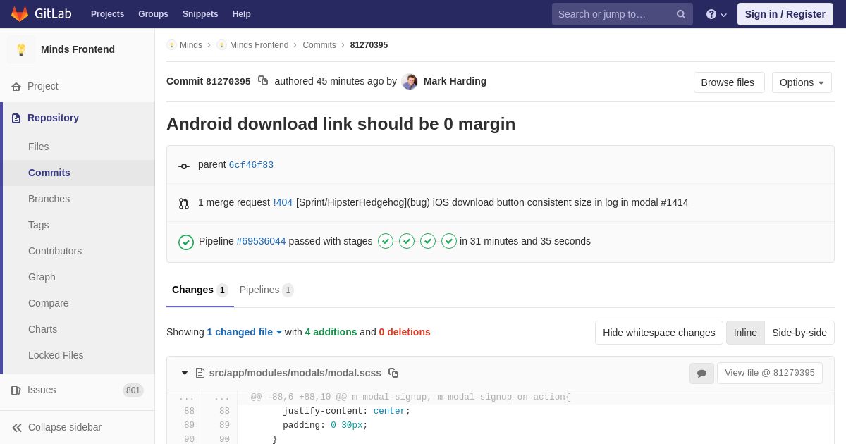Switch diff view to Inline
Image resolution: width=846 pixels, height=444 pixels.
(x=745, y=333)
